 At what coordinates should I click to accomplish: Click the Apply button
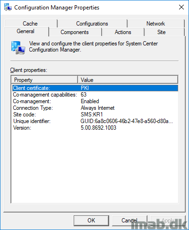click(168, 221)
